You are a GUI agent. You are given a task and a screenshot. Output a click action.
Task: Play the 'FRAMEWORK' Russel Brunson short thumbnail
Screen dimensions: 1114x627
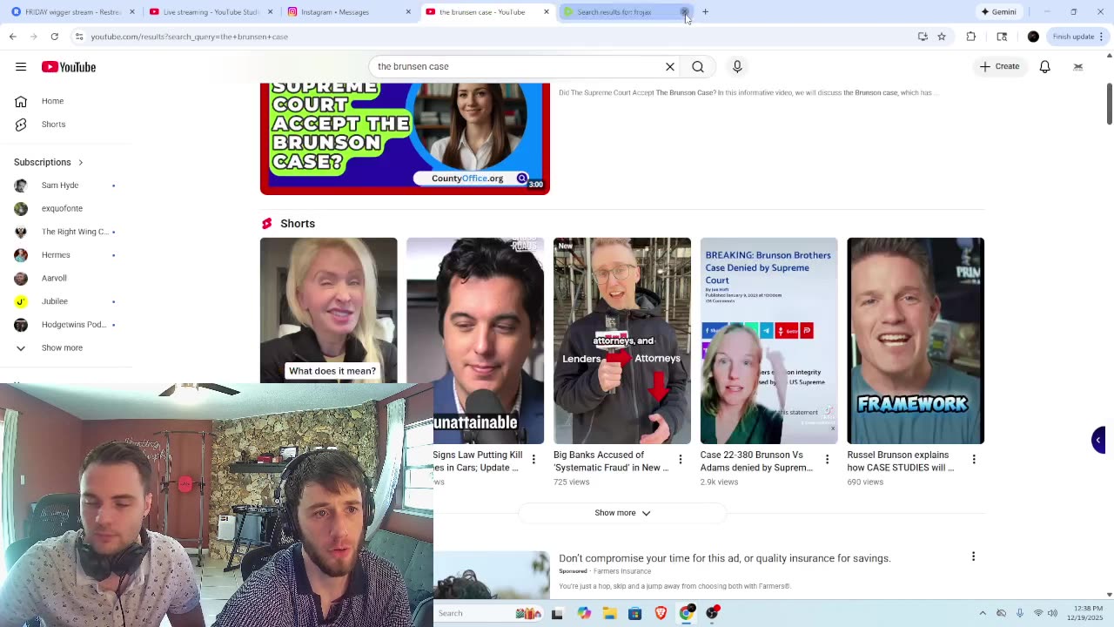pos(916,340)
